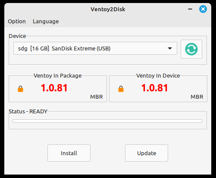Click the Update button
Image resolution: width=216 pixels, height=178 pixels.
pyautogui.click(x=147, y=153)
